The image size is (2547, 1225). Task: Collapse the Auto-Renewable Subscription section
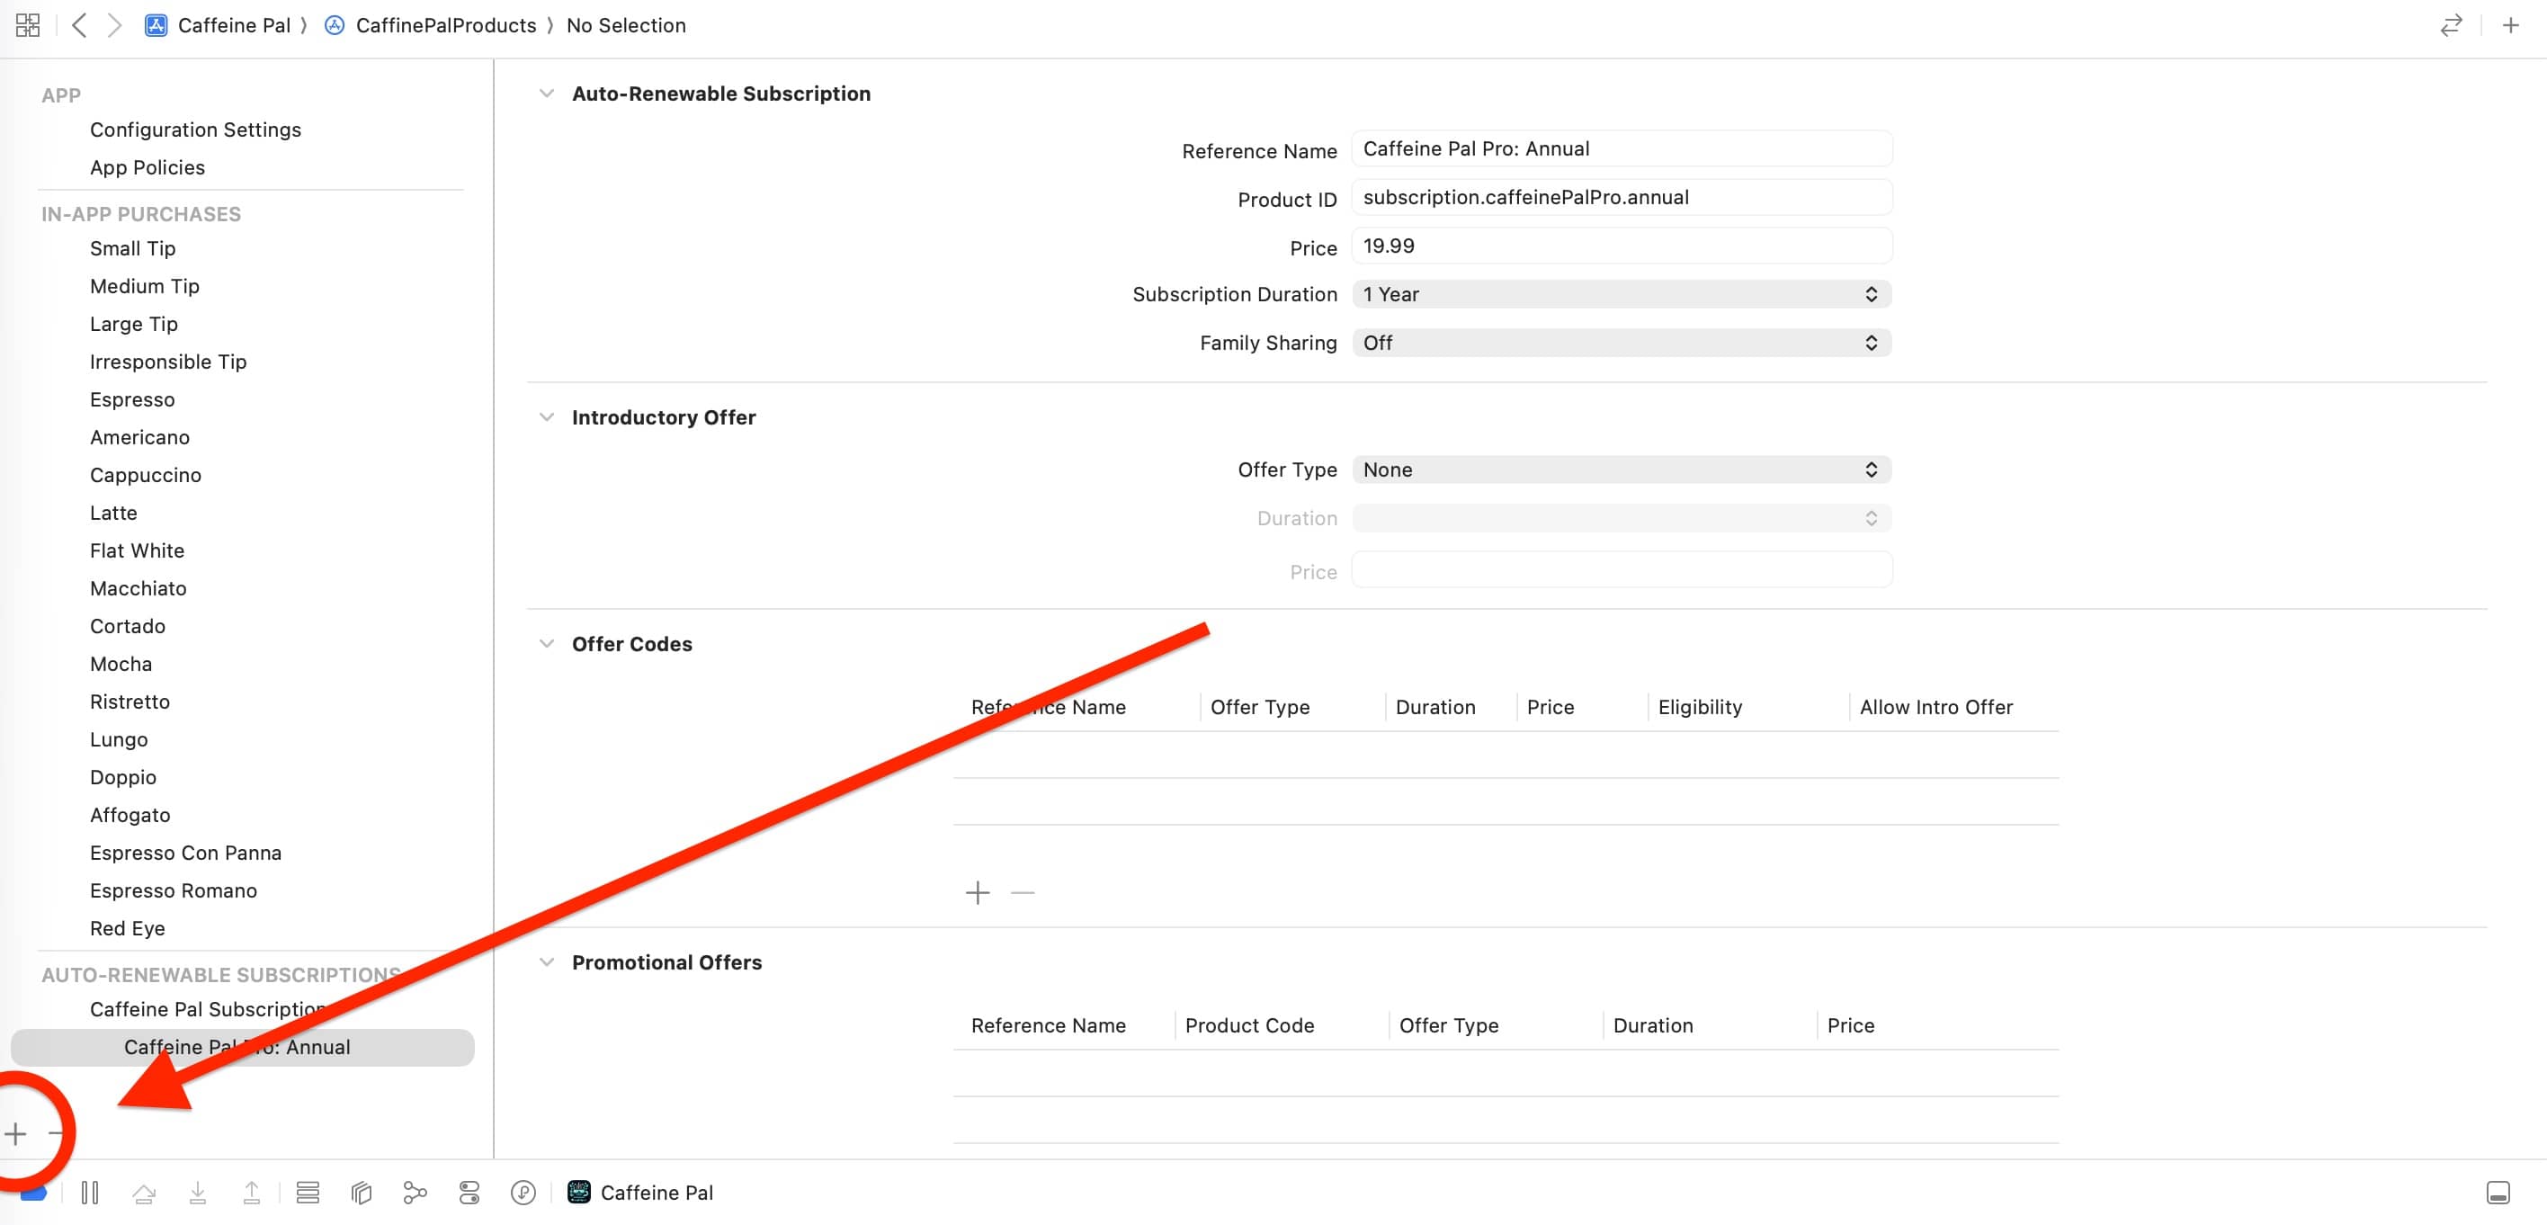[546, 93]
